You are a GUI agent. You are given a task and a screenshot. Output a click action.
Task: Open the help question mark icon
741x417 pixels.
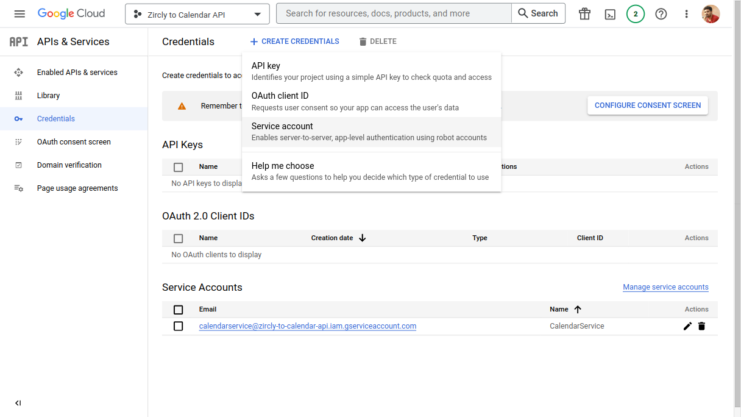pyautogui.click(x=661, y=13)
